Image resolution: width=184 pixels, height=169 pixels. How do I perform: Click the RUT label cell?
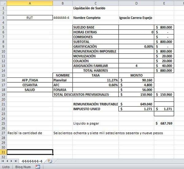click(30, 18)
